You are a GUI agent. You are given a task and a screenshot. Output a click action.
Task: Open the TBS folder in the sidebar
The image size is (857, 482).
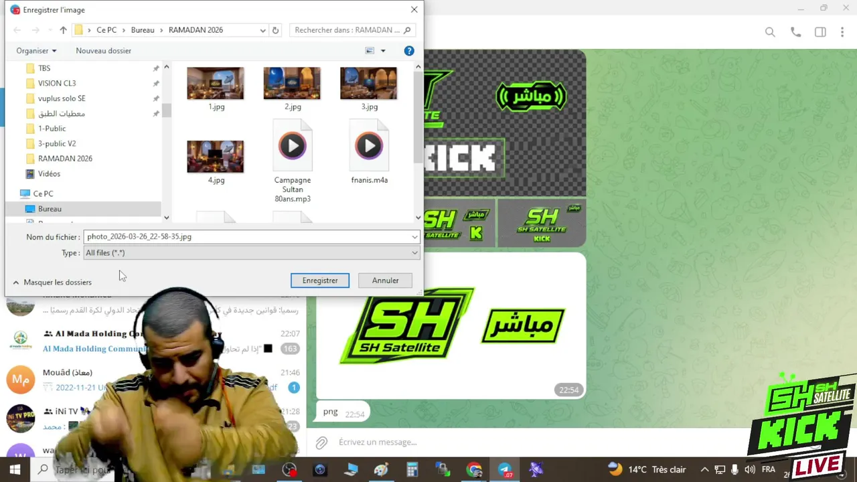pos(44,68)
